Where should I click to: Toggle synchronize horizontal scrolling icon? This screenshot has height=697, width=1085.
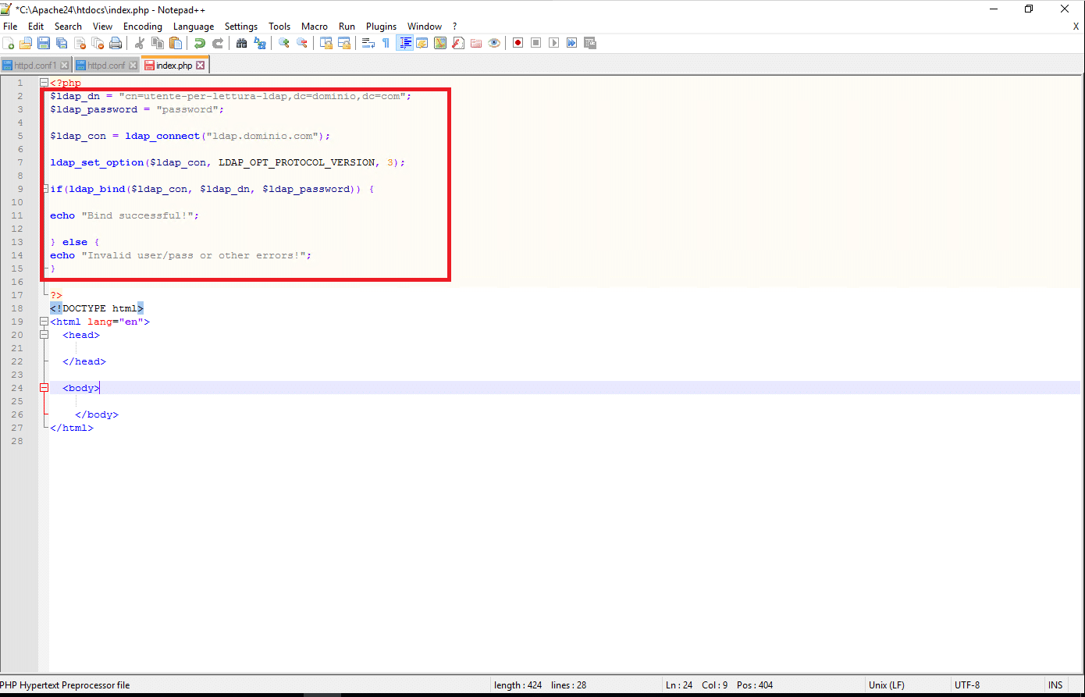coord(344,43)
